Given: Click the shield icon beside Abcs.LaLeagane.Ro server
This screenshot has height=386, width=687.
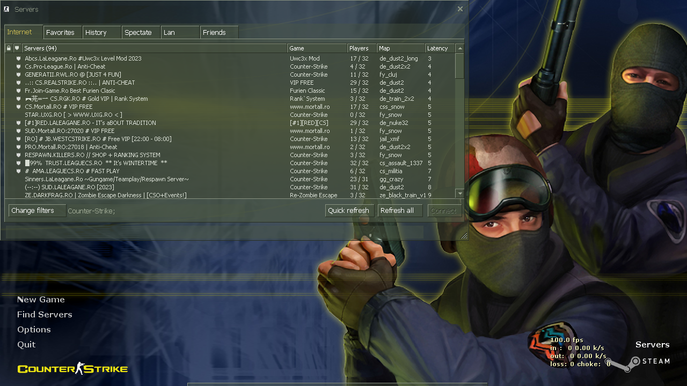Looking at the screenshot, I should coord(17,58).
